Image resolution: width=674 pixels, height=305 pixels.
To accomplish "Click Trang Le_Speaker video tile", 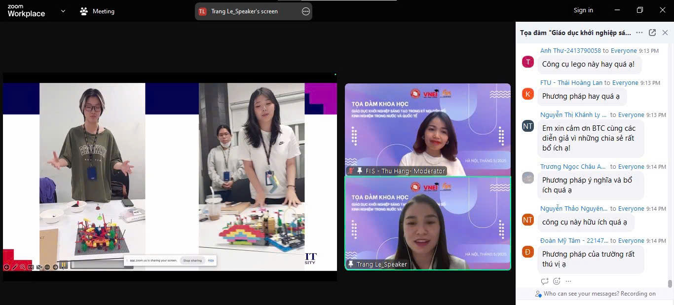I will tap(427, 223).
